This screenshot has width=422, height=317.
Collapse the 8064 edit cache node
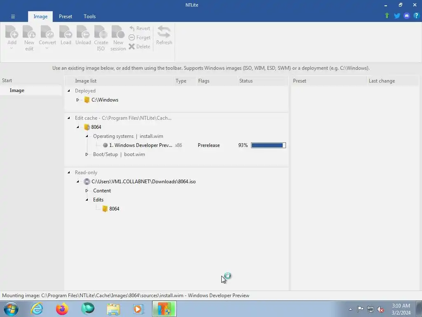(x=78, y=127)
